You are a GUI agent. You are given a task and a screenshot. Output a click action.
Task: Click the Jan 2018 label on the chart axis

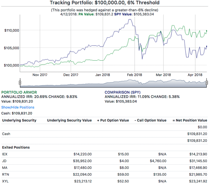(x=103, y=75)
